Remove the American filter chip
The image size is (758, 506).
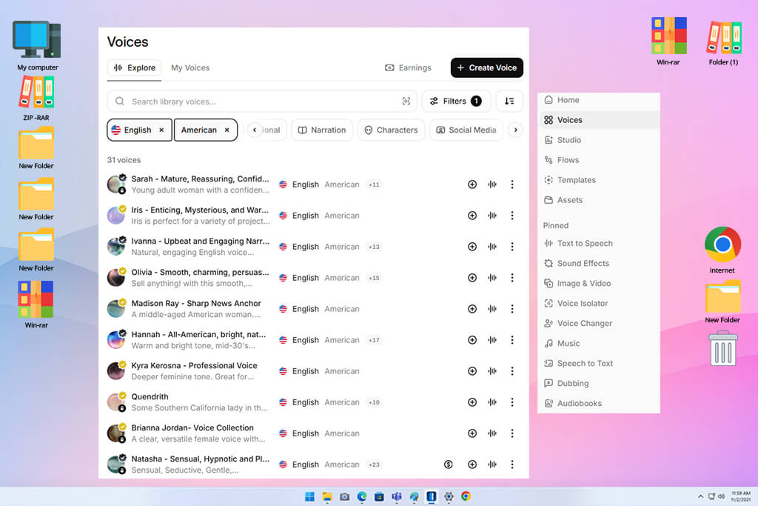(227, 130)
